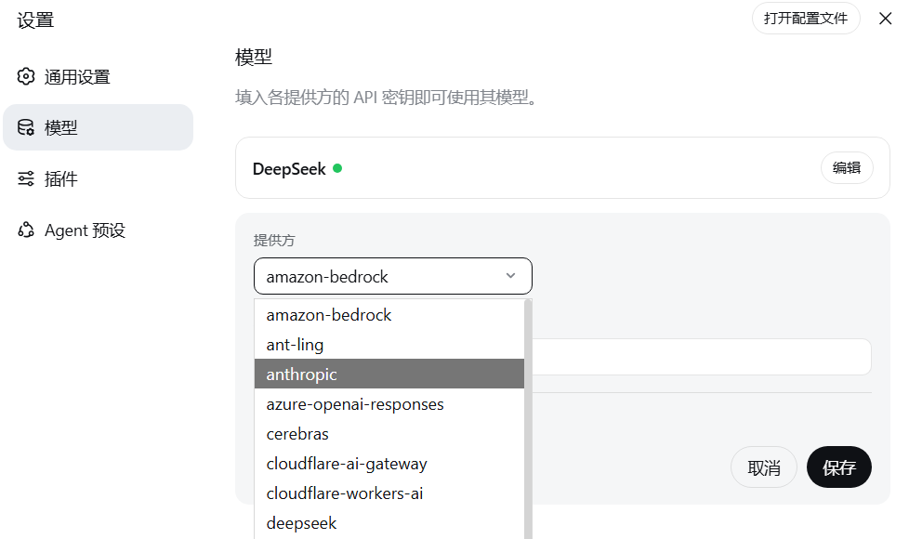This screenshot has width=909, height=539.
Task: Select cerebras from the provider list
Action: pos(389,433)
